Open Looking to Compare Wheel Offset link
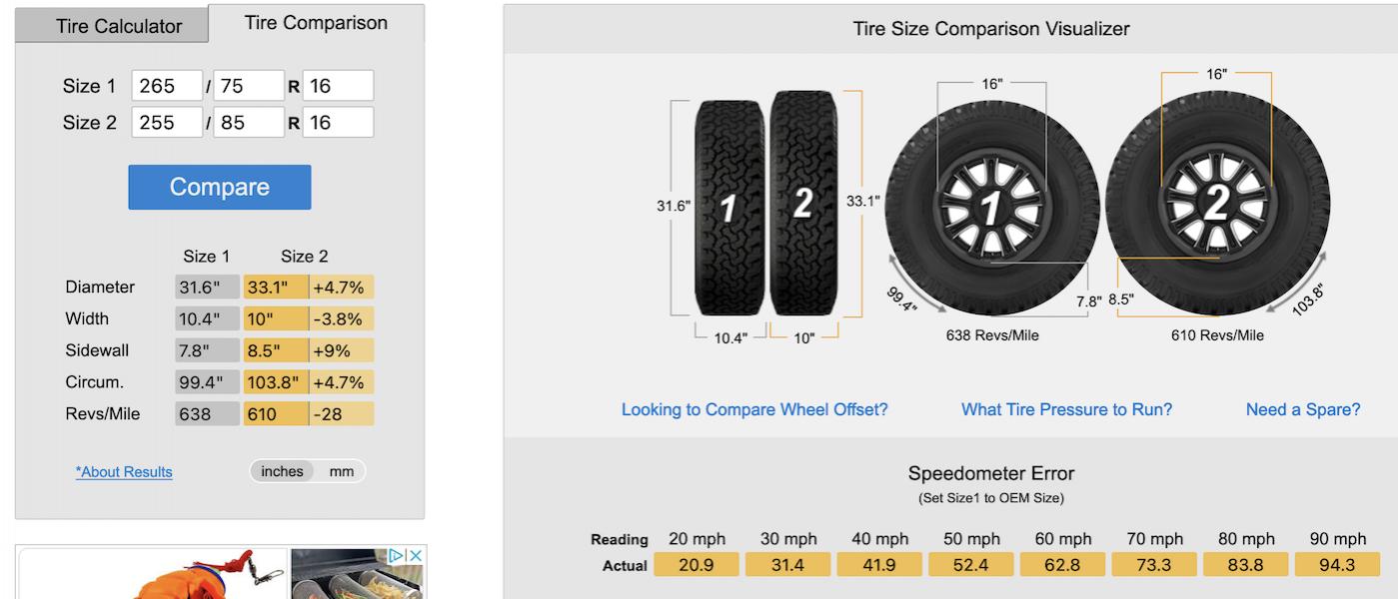Image resolution: width=1398 pixels, height=599 pixels. pyautogui.click(x=754, y=409)
